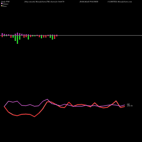Click the '0M' volume value label
Image resolution: width=142 pixels, height=142 pixels.
(128, 104)
